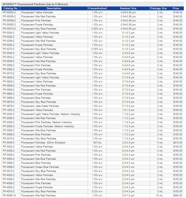The image size is (186, 198).
Task: Click the Price column header
Action: [176, 8]
